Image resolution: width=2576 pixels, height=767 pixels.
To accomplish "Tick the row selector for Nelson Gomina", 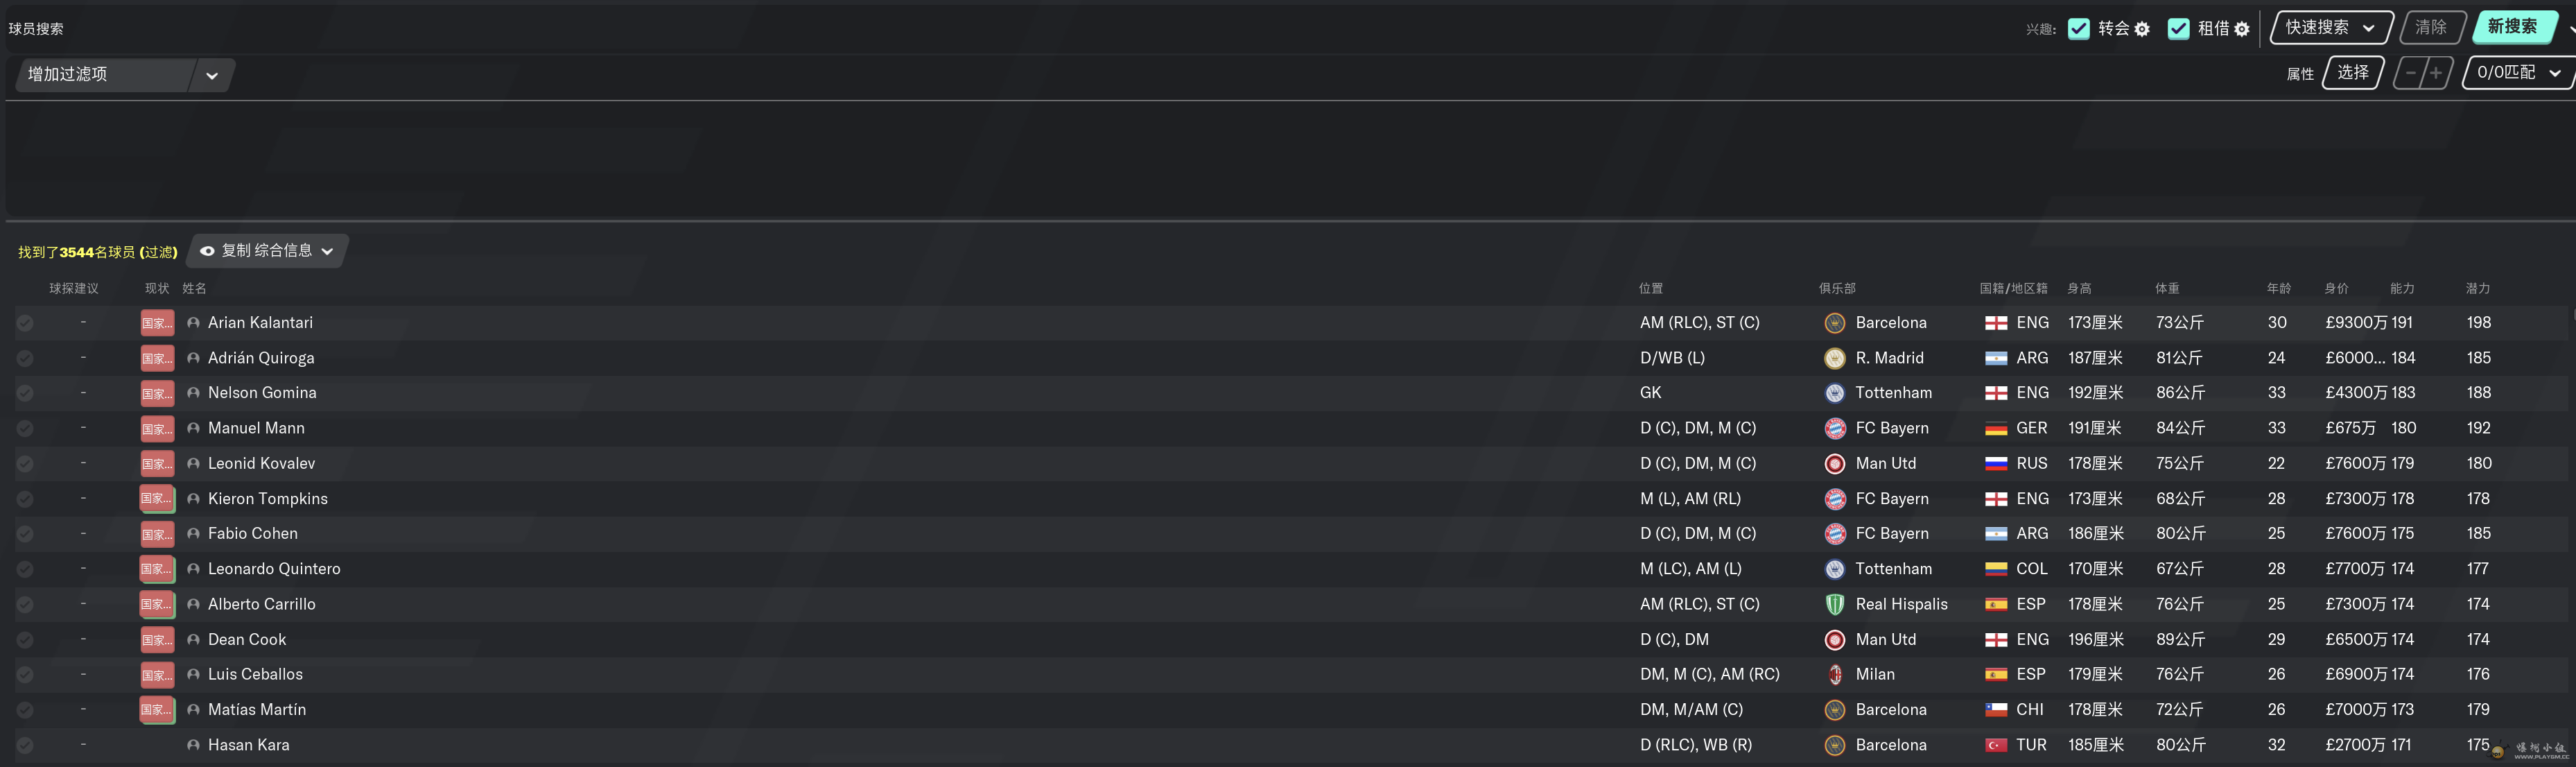I will (25, 393).
